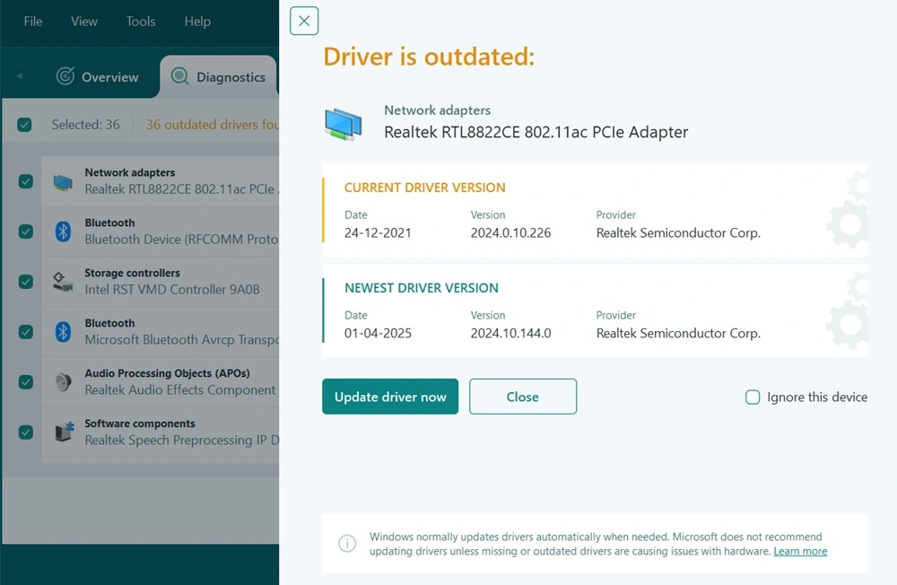This screenshot has height=585, width=897.
Task: Click newest driver date 01-04-2025
Action: pyautogui.click(x=378, y=333)
